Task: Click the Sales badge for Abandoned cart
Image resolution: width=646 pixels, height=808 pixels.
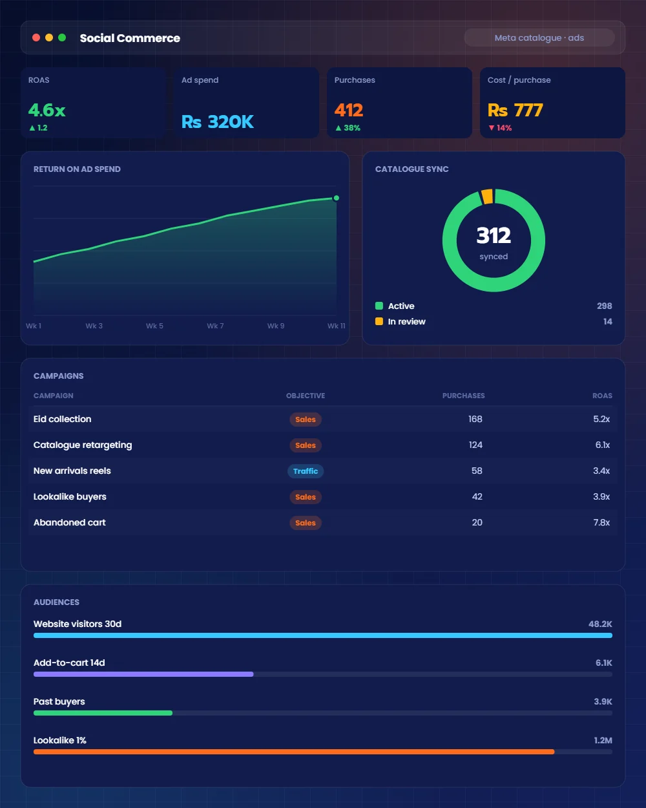Action: pos(306,523)
